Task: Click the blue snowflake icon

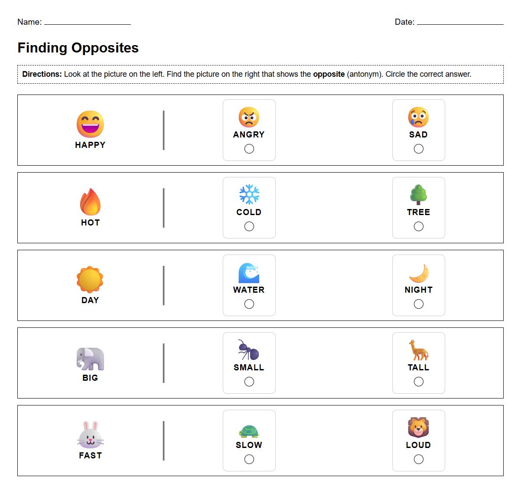Action: coord(249,195)
